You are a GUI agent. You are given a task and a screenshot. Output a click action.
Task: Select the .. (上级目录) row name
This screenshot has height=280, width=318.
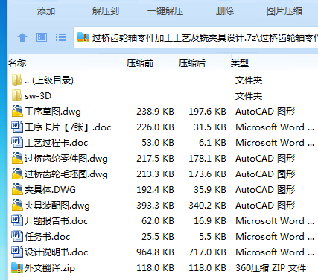click(x=49, y=80)
